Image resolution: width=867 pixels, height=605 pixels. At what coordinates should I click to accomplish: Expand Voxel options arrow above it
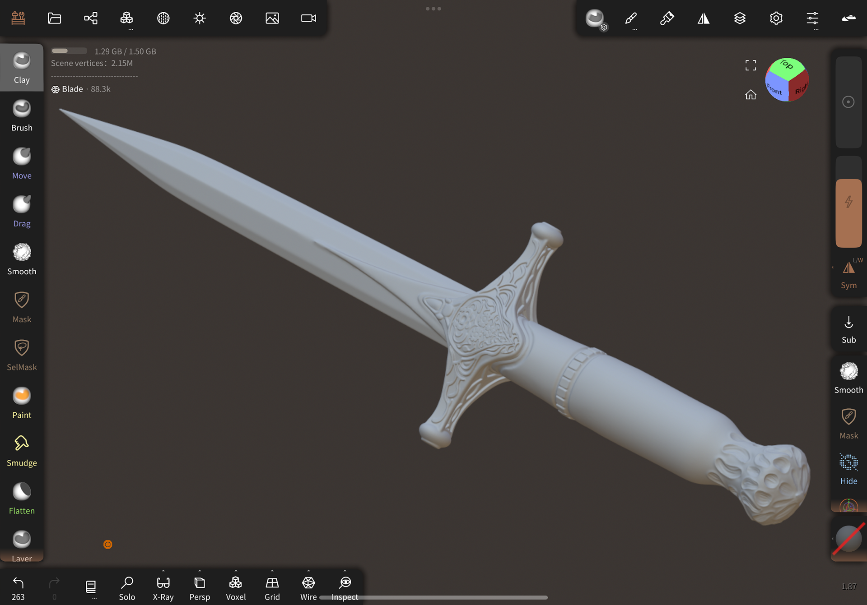tap(236, 571)
